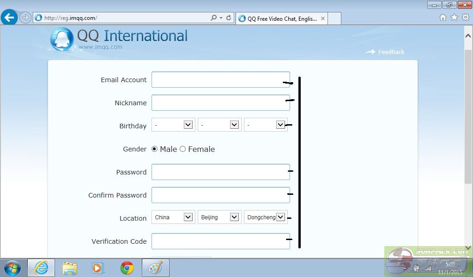
Task: Select the Female gender radio button
Action: tap(183, 149)
